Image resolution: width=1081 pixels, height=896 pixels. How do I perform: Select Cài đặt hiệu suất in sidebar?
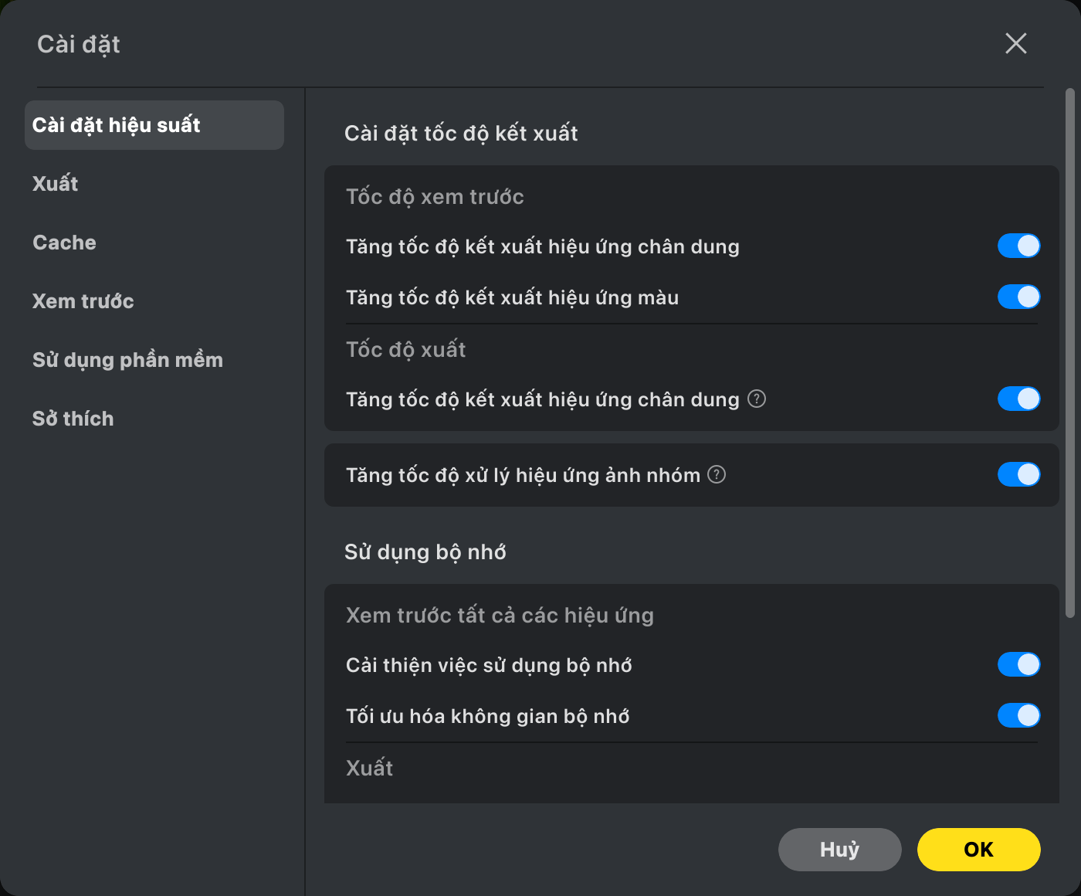[x=154, y=125]
